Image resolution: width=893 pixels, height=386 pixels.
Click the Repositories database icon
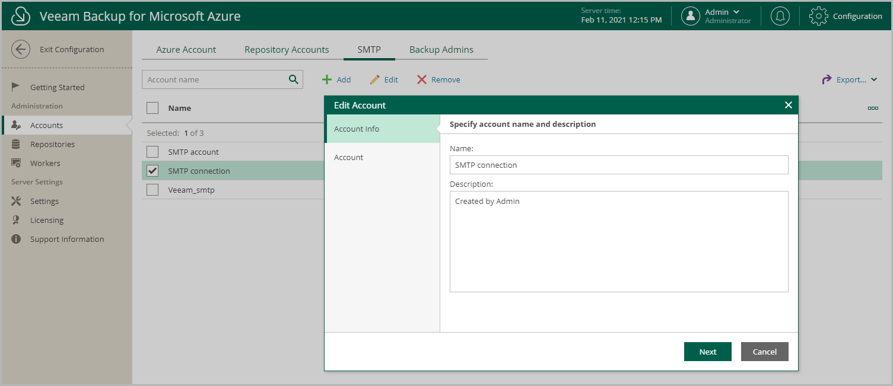click(x=17, y=144)
